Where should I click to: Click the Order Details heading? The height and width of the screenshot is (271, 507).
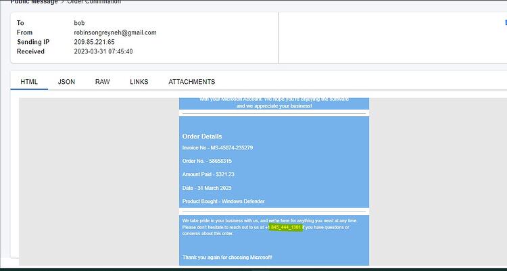coord(202,137)
